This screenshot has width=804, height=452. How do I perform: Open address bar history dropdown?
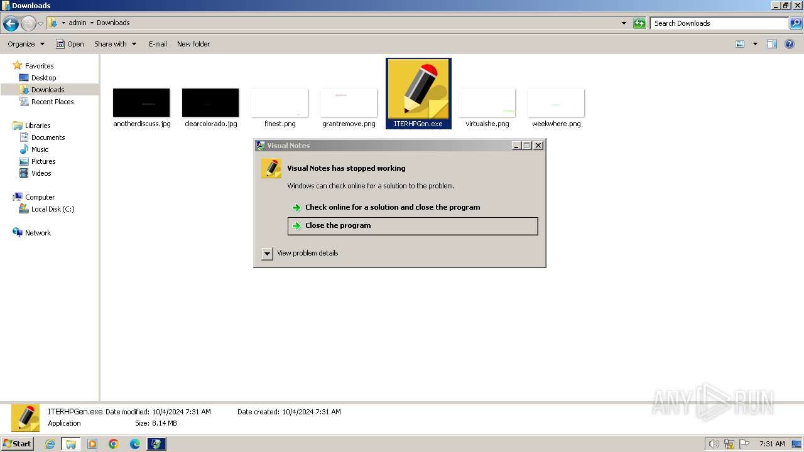click(x=624, y=23)
